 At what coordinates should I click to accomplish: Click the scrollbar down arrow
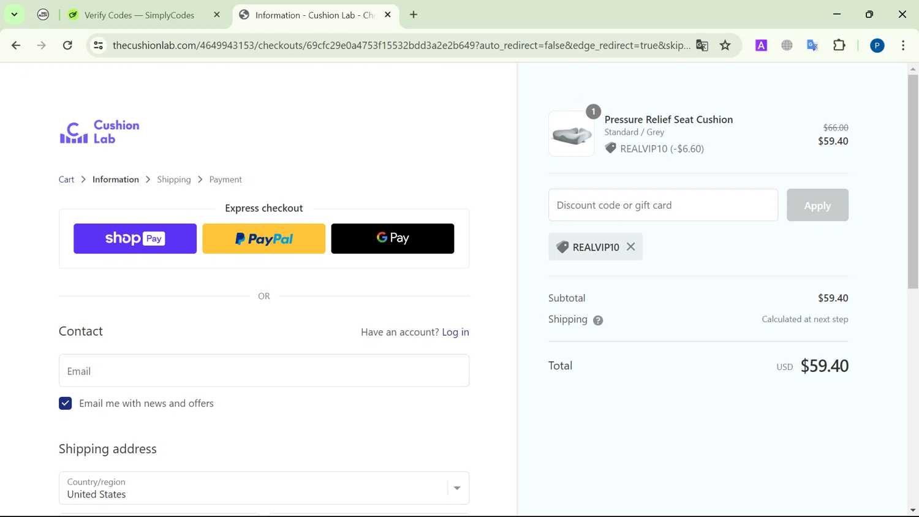click(x=913, y=510)
